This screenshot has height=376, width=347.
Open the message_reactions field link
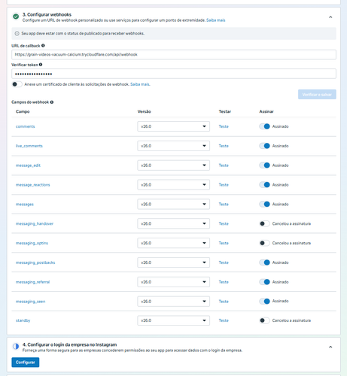33,185
